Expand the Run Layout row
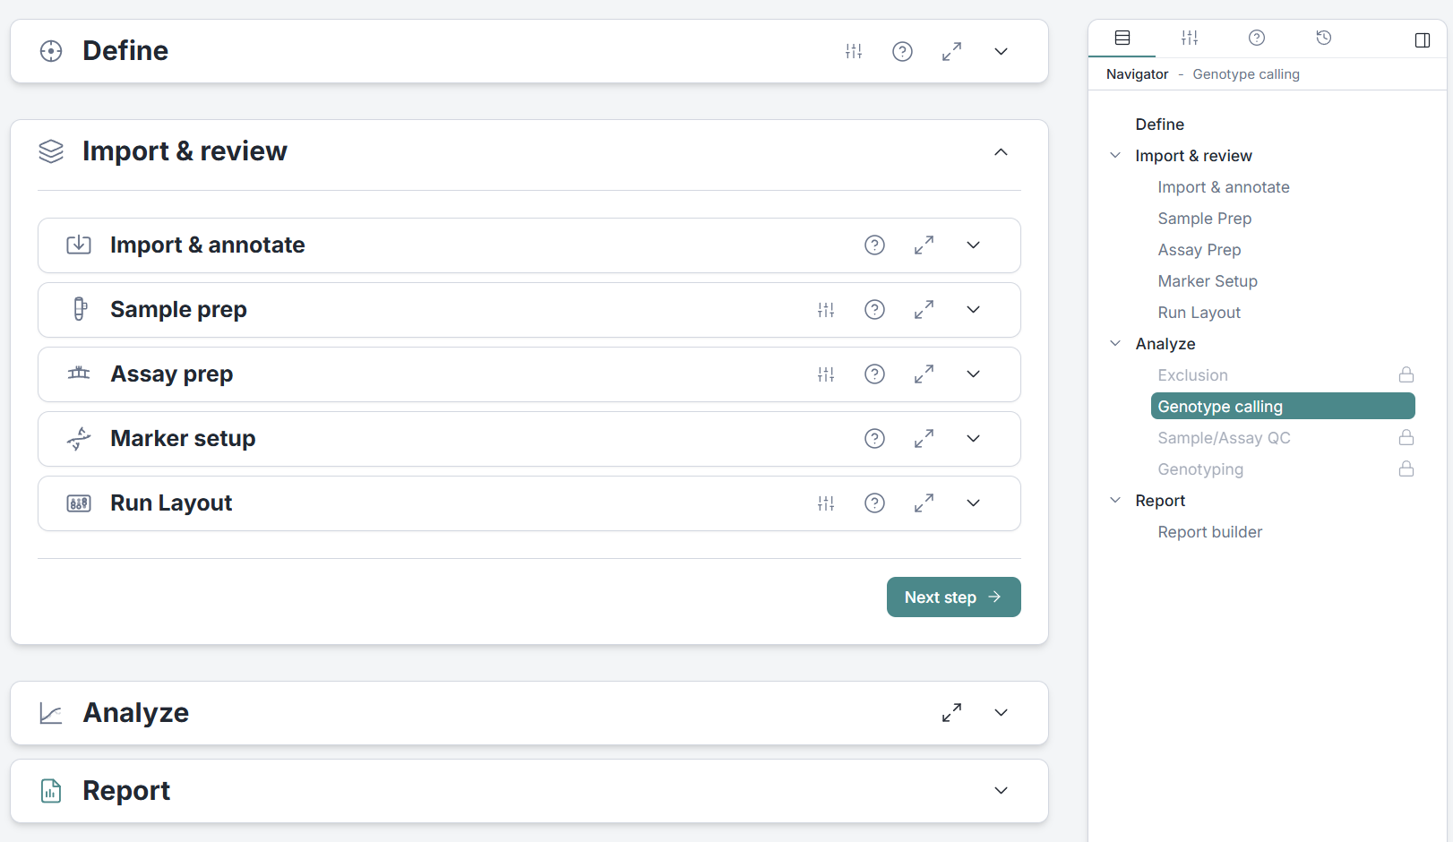The height and width of the screenshot is (842, 1453). [x=973, y=503]
